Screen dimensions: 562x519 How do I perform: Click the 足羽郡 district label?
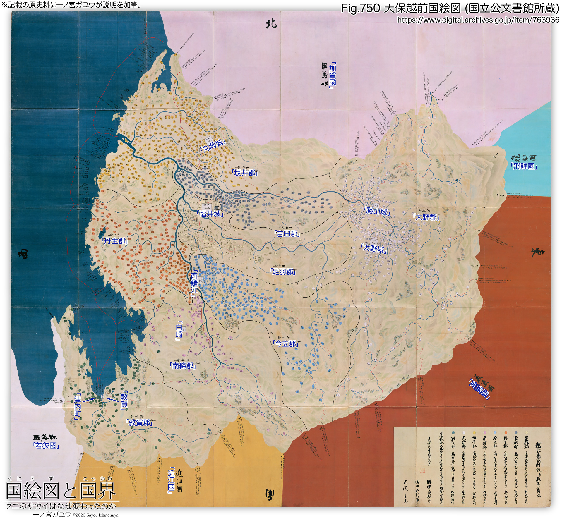click(x=283, y=271)
